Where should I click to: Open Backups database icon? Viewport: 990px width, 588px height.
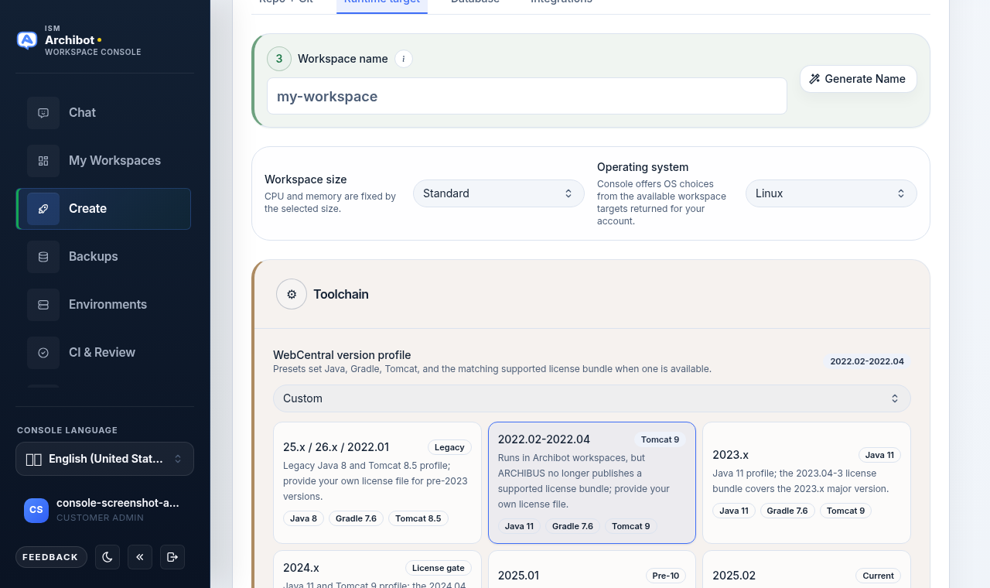43,257
